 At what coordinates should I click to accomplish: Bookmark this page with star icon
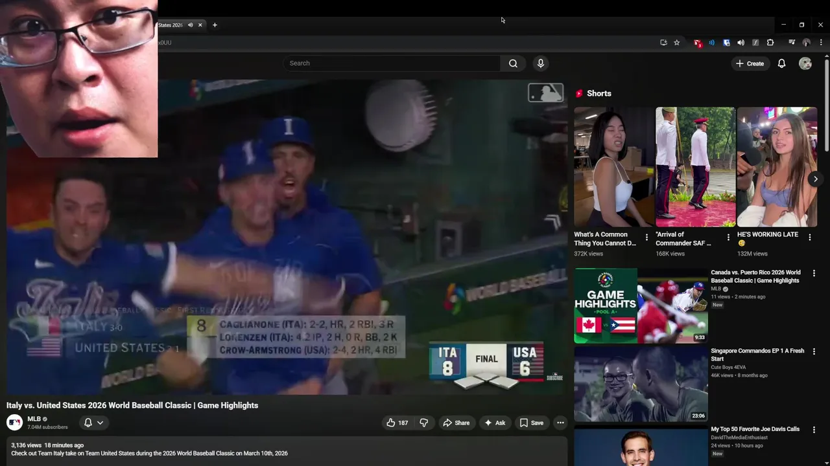[x=676, y=43]
